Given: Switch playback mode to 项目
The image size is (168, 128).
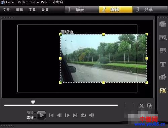Looking at the screenshot, I should point(30,112).
